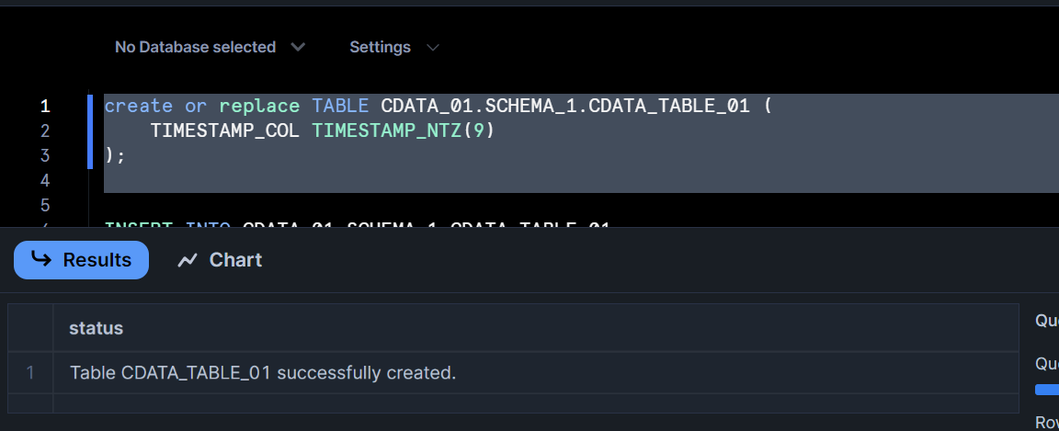
Task: Click the closing ");" on line 3
Action: (115, 156)
